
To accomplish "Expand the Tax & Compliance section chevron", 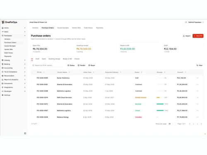I will pos(25,72).
